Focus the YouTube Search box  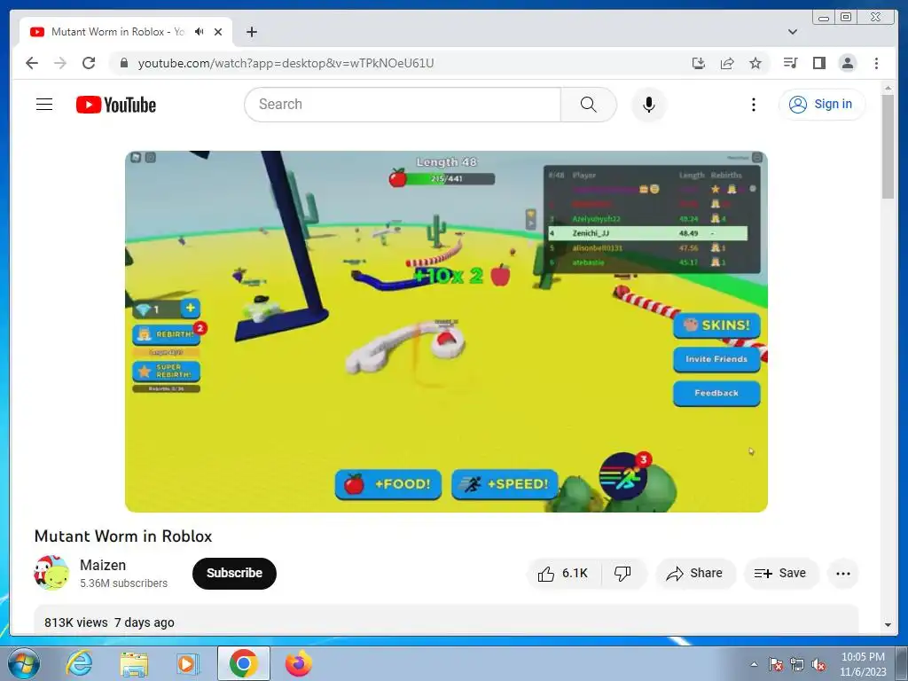403,105
